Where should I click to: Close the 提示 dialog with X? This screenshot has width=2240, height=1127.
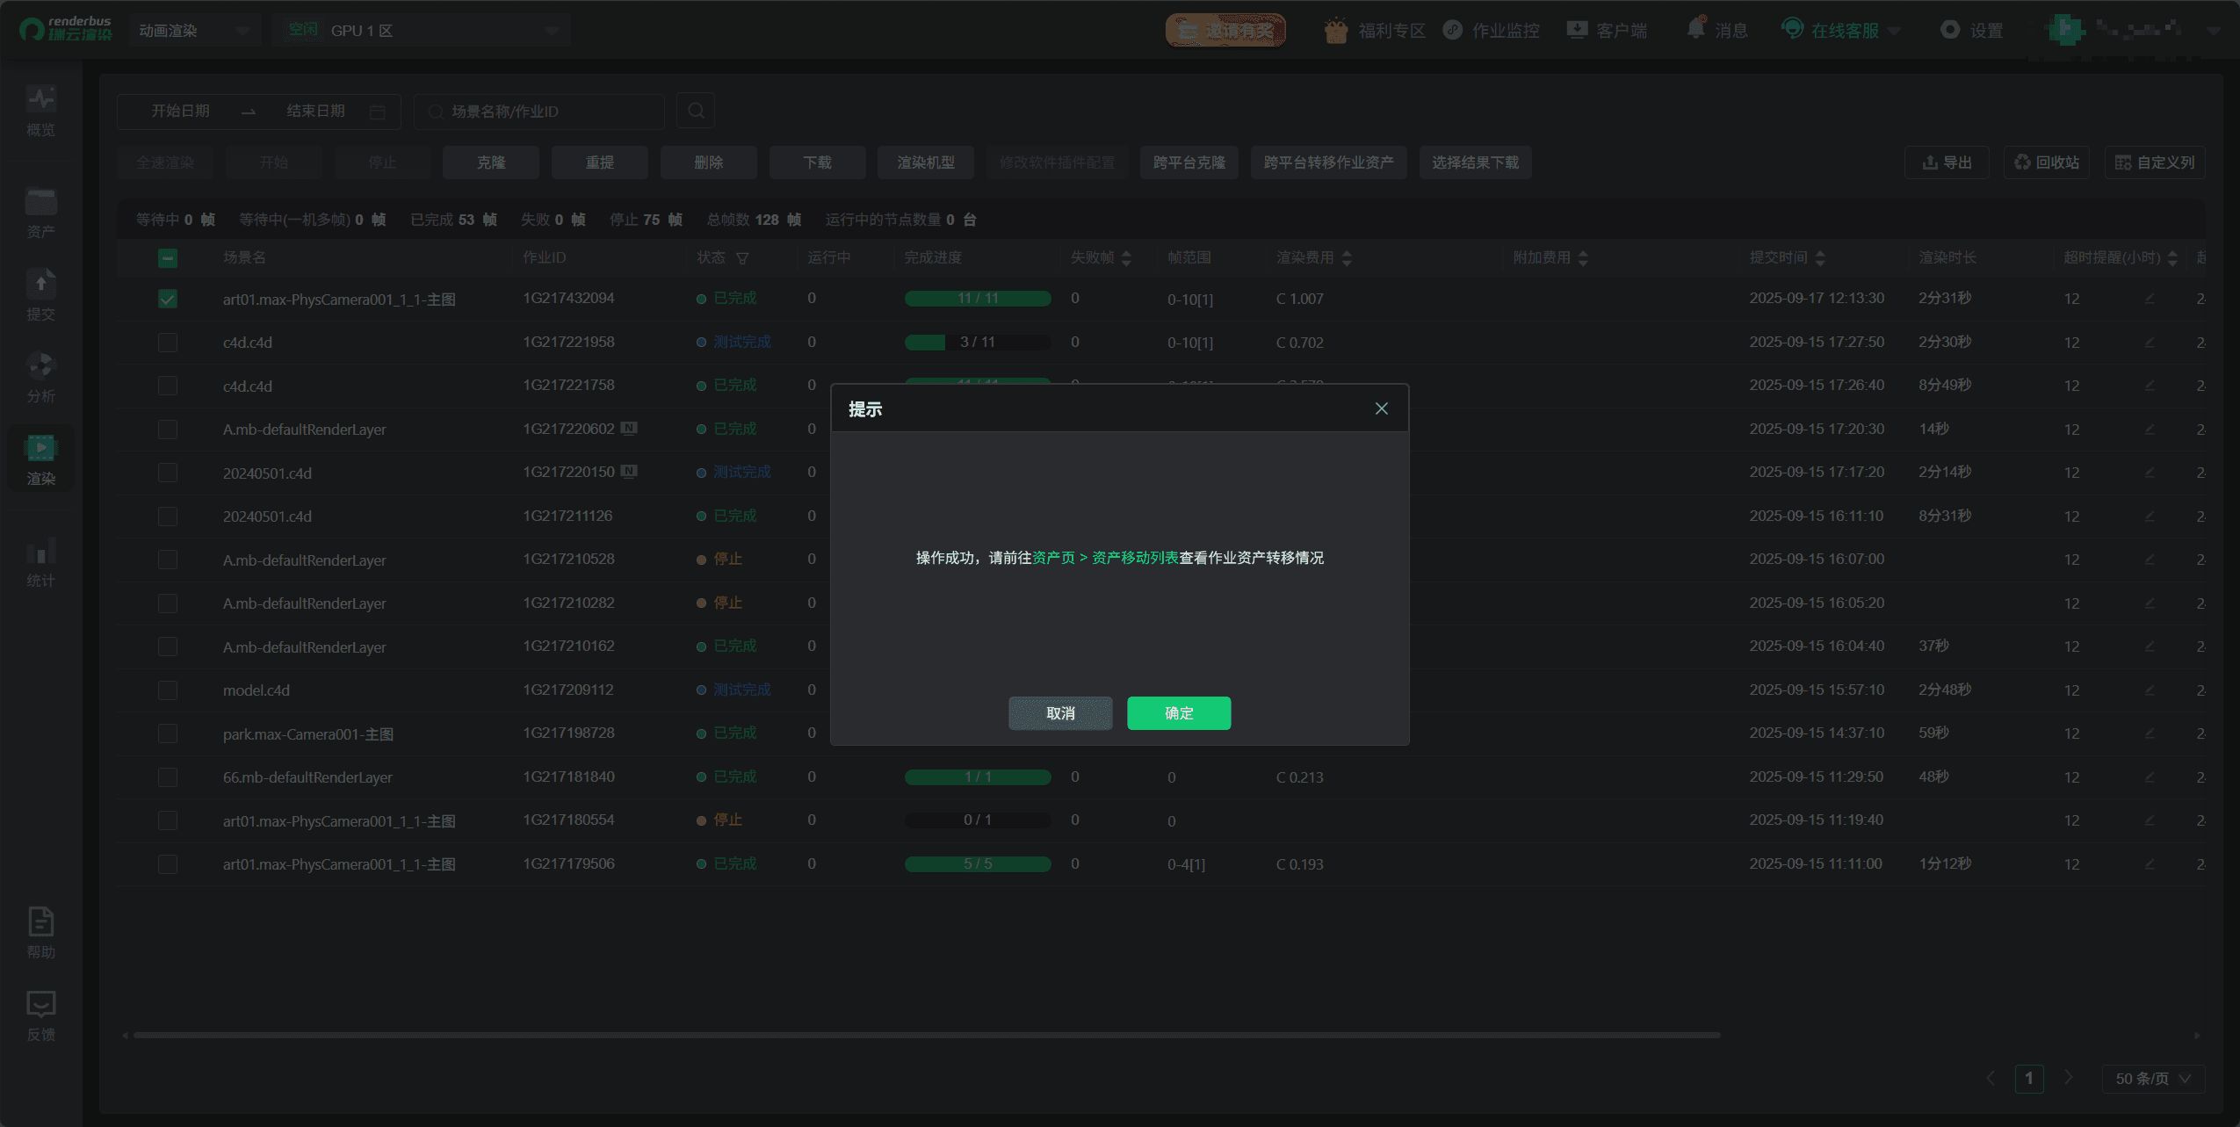pyautogui.click(x=1381, y=408)
